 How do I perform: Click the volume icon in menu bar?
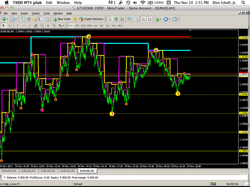[135, 2]
